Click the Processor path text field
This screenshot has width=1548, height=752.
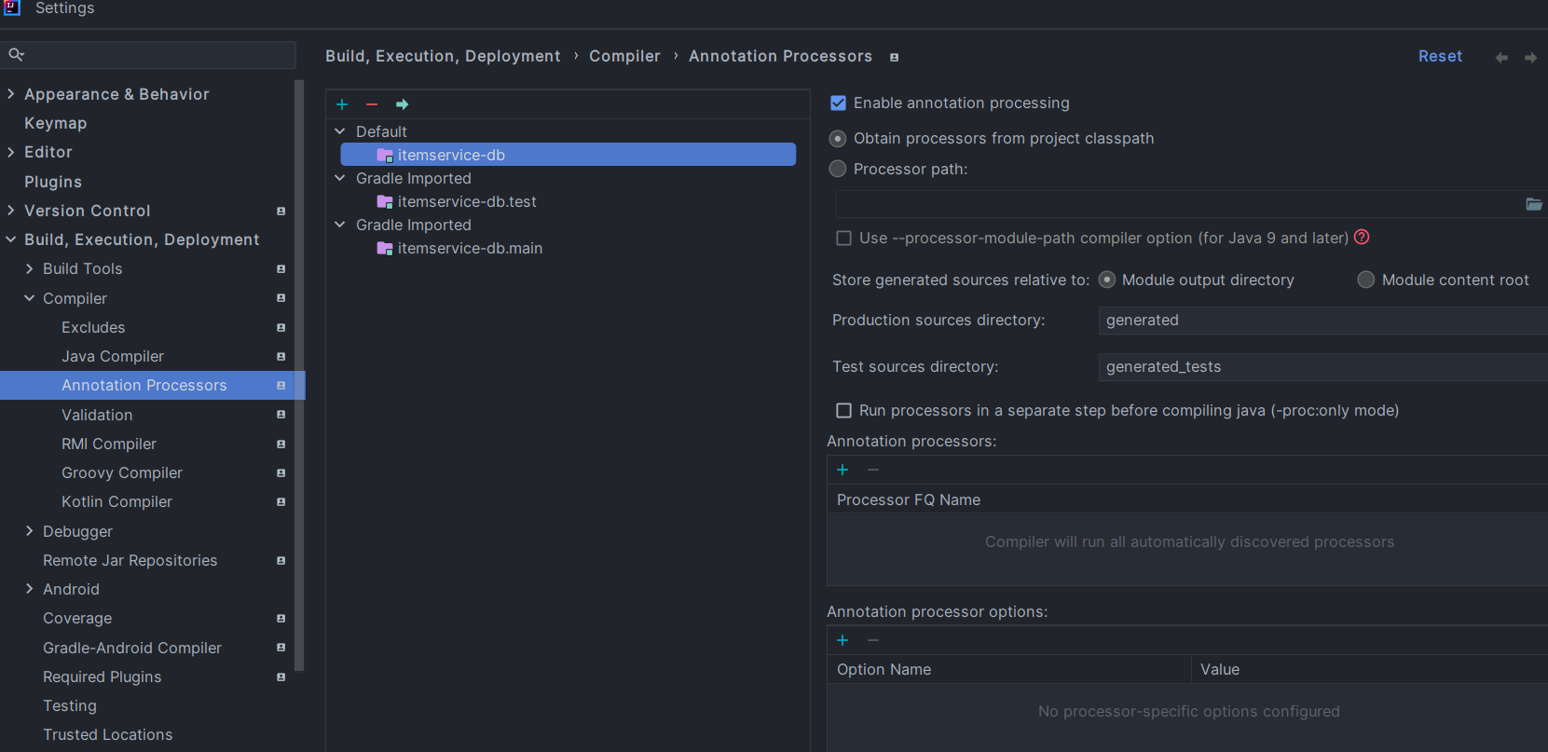[x=1178, y=204]
